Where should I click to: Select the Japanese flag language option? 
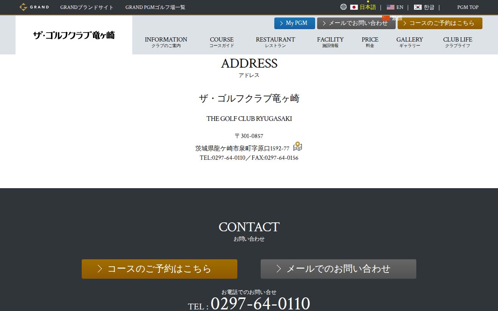point(354,7)
